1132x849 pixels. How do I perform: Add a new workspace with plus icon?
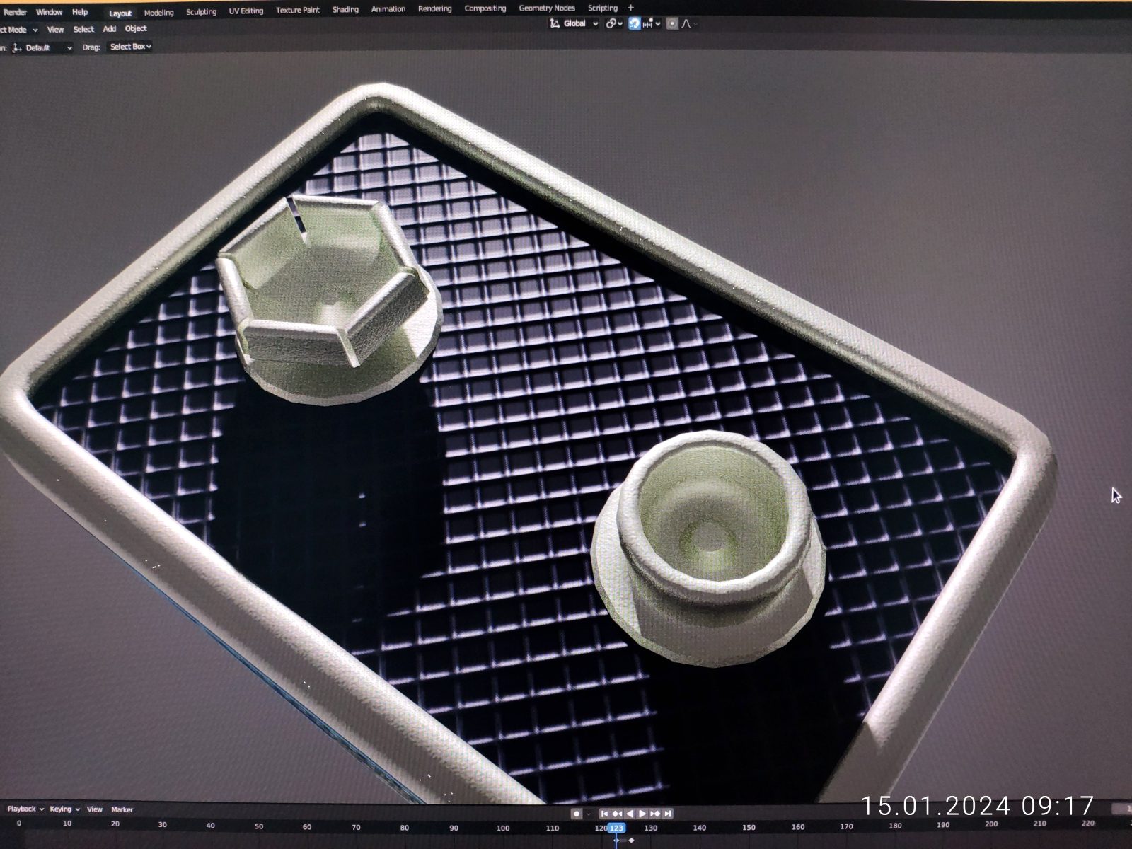point(631,8)
